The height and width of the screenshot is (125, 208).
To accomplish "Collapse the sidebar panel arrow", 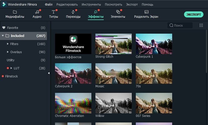I will point(49,73).
